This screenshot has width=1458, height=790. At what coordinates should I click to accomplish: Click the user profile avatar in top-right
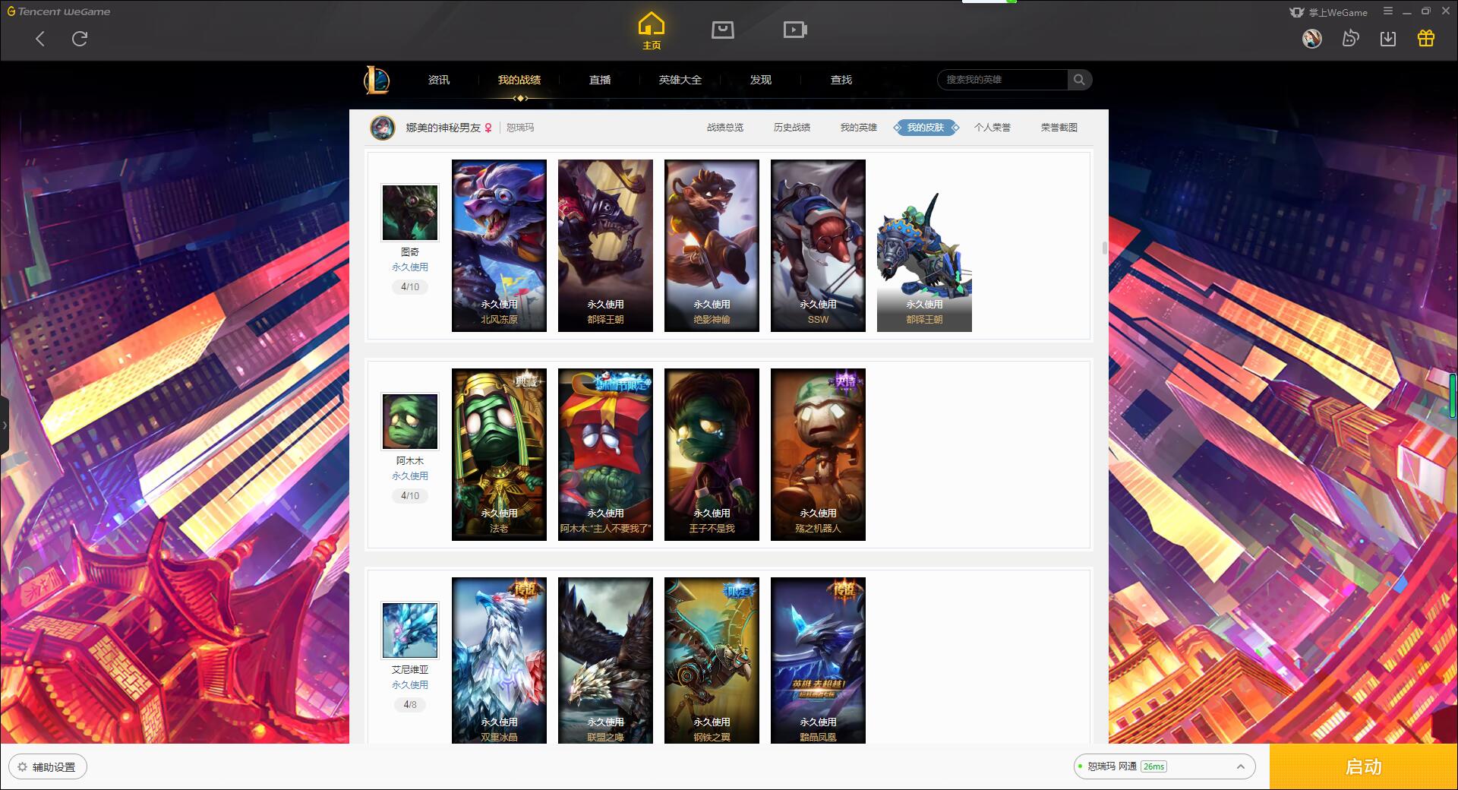click(1312, 39)
